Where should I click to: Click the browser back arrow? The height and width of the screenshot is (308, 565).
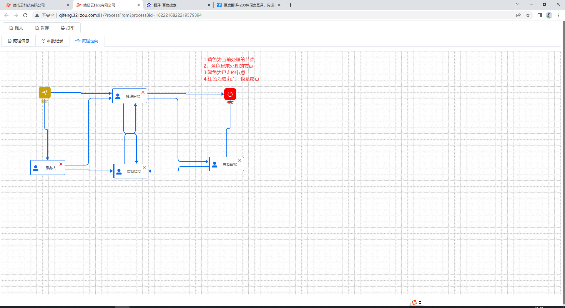pyautogui.click(x=6, y=15)
